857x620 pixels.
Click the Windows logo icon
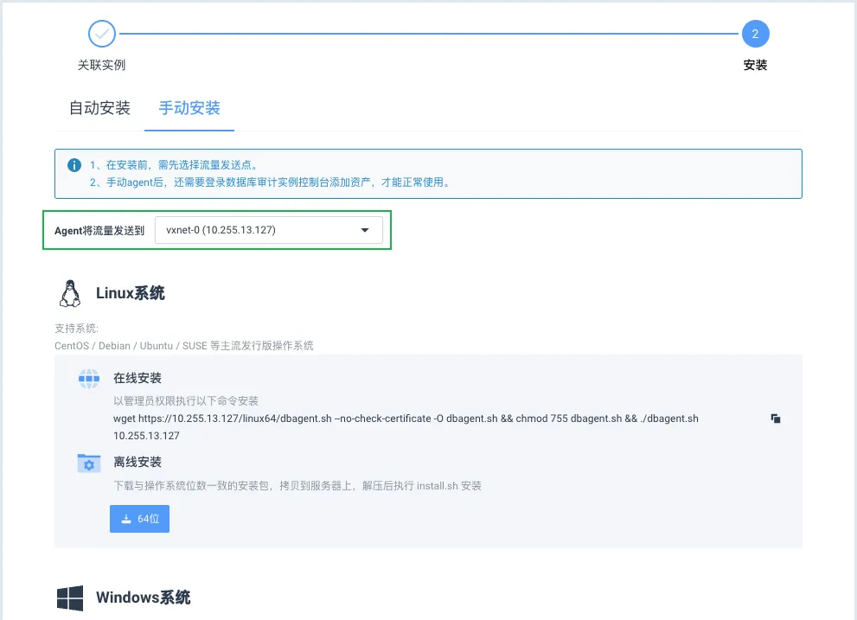(70, 598)
